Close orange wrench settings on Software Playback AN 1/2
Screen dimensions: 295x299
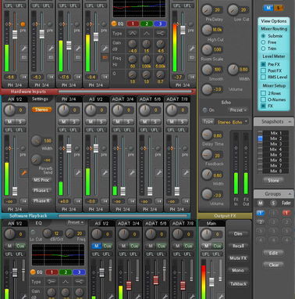pyautogui.click(x=23, y=172)
